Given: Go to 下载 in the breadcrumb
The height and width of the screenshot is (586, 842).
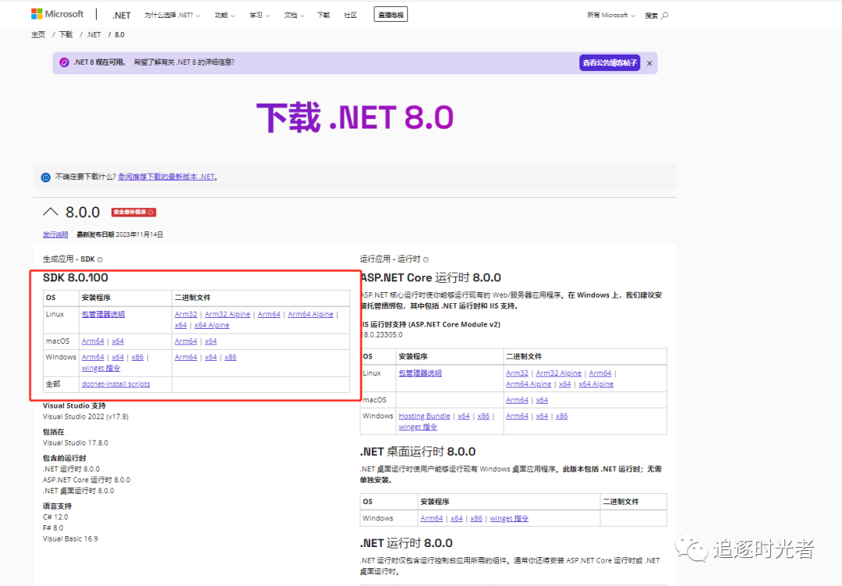Looking at the screenshot, I should (x=65, y=34).
